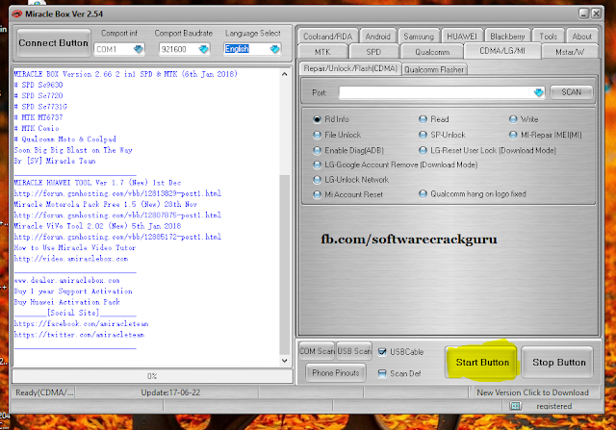Screen dimensions: 616x430
Task: Open the Qualcomm Flasher subtab
Action: (434, 69)
